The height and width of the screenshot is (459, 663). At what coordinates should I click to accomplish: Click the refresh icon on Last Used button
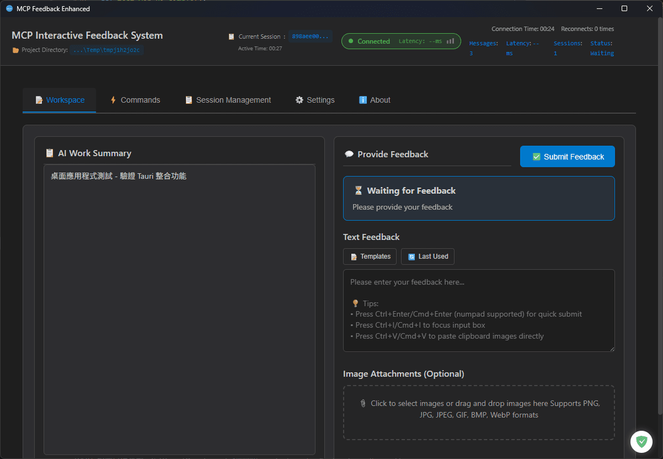click(x=412, y=257)
